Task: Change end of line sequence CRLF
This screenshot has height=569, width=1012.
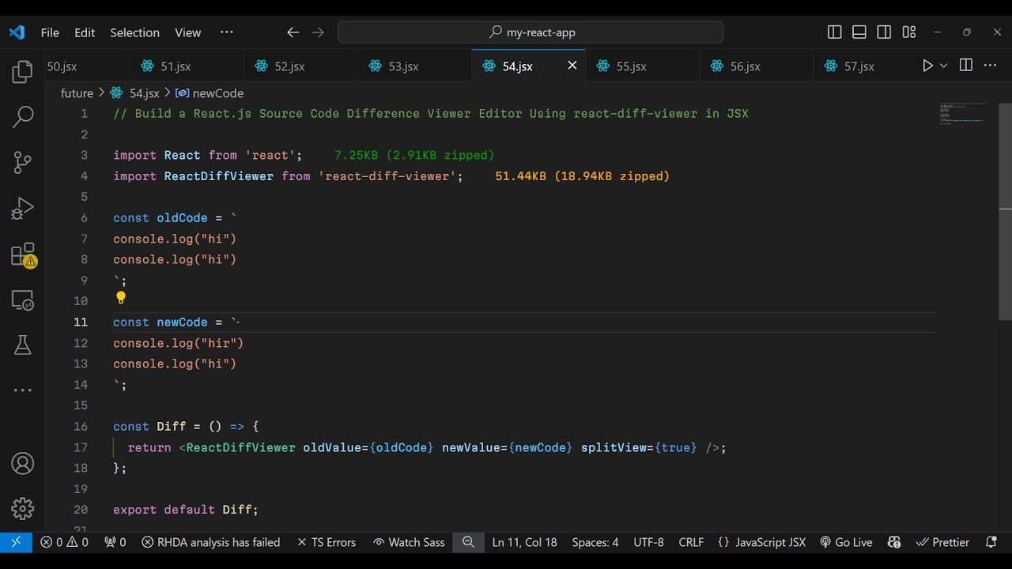Action: [691, 542]
